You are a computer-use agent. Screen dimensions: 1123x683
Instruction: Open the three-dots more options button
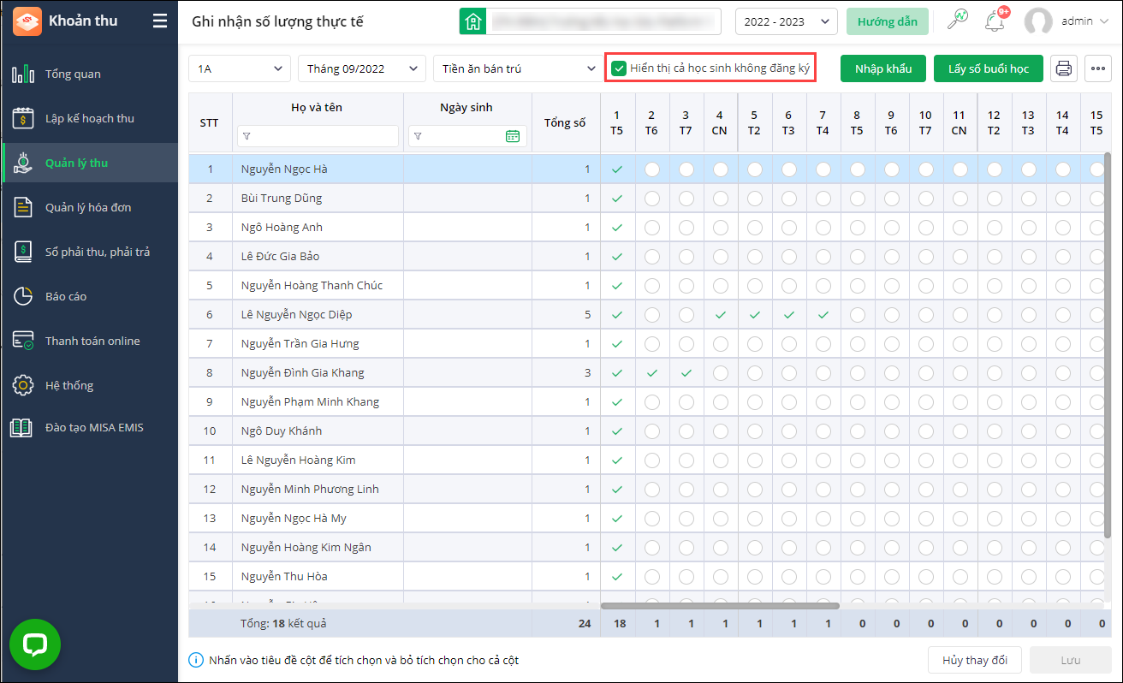1098,68
